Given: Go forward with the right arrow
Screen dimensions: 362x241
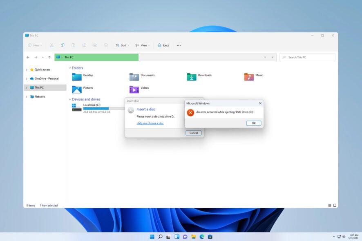Looking at the screenshot, I should [x=36, y=57].
